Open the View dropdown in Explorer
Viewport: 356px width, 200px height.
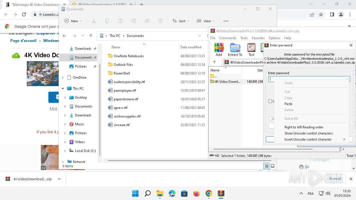[205, 21]
